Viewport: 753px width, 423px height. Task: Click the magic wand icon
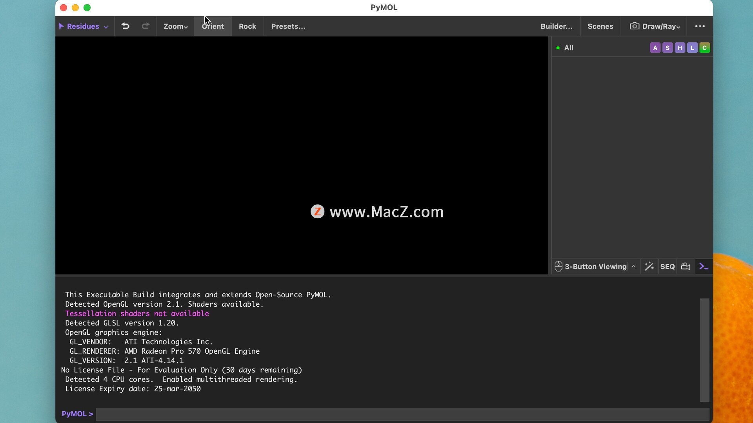(649, 267)
